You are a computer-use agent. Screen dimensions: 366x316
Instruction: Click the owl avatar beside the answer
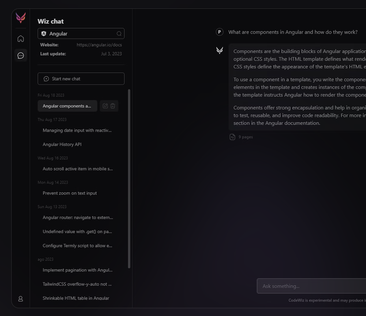(219, 50)
